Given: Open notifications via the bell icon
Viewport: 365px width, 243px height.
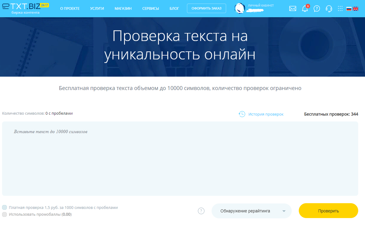Looking at the screenshot, I should pyautogui.click(x=304, y=9).
